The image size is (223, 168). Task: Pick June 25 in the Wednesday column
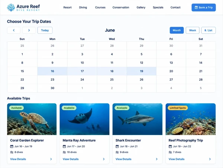tap(112, 80)
